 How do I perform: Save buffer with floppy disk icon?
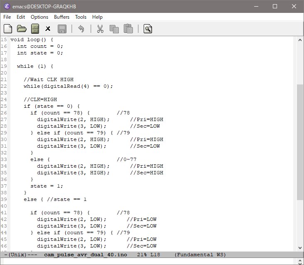click(62, 29)
